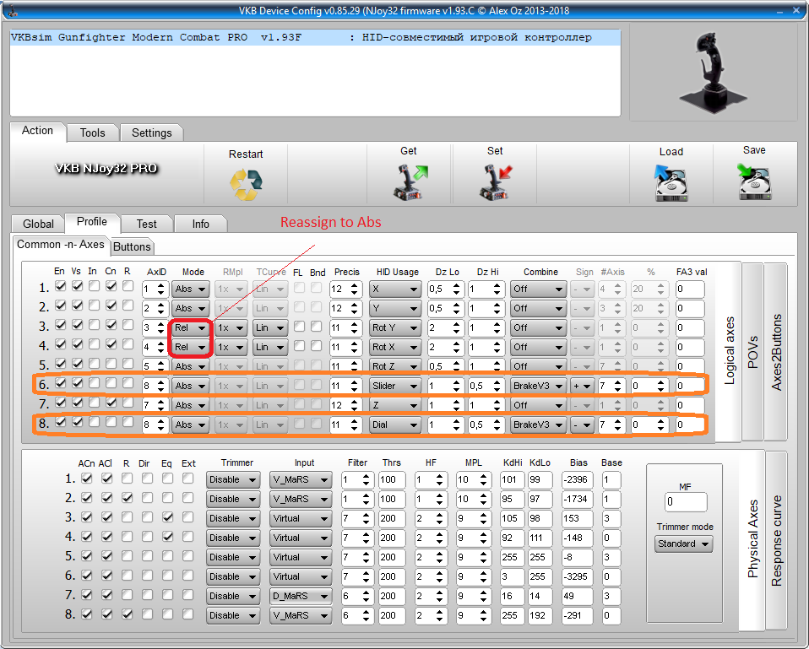Open HID Usage dropdown showing Slider
Image resolution: width=809 pixels, height=649 pixels.
coord(395,386)
